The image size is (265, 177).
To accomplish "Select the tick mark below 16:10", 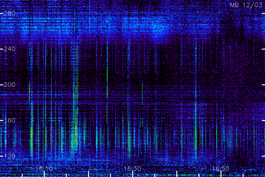I will pos(44,174).
